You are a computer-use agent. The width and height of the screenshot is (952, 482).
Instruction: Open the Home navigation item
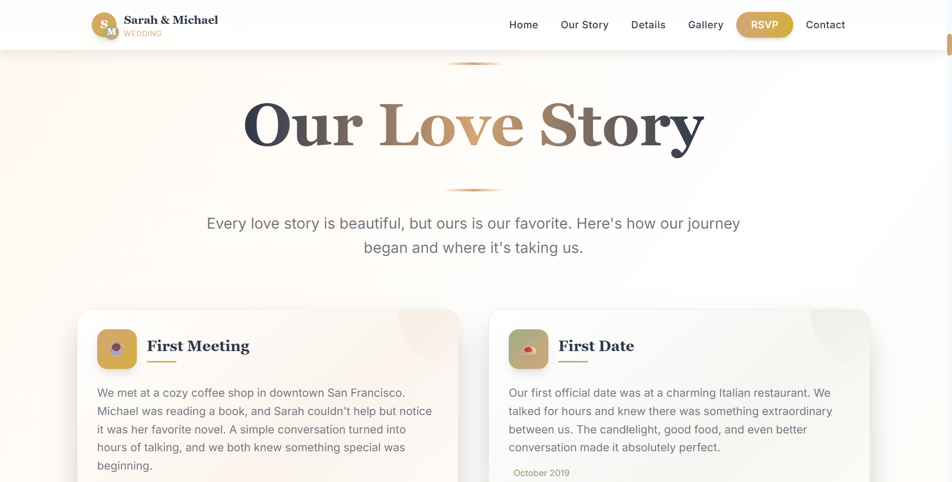click(523, 25)
